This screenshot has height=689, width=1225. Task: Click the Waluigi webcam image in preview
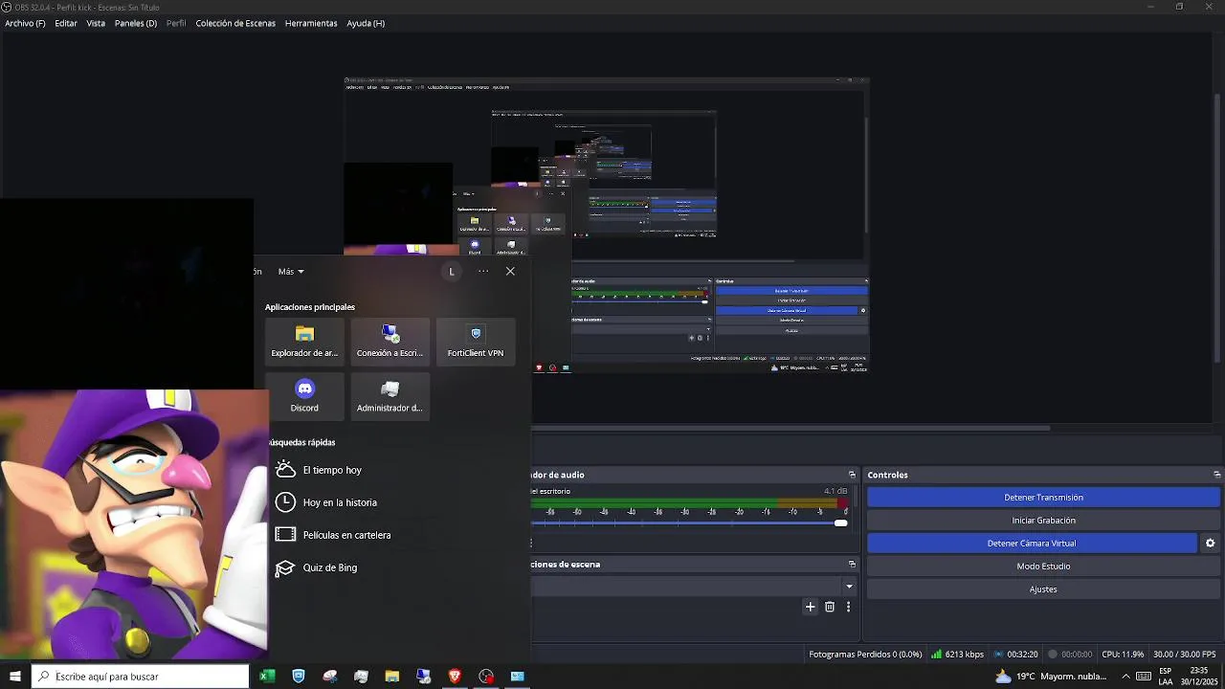pos(134,524)
